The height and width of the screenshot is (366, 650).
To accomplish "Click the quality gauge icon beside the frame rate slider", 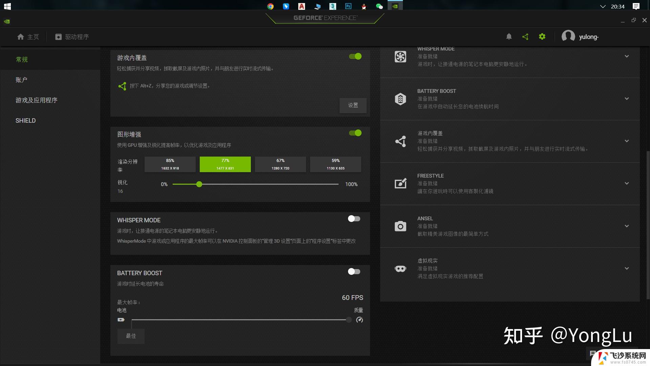I will click(360, 320).
